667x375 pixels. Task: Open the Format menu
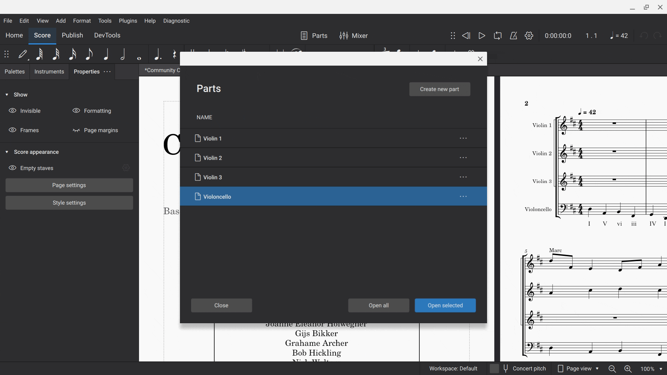82,20
